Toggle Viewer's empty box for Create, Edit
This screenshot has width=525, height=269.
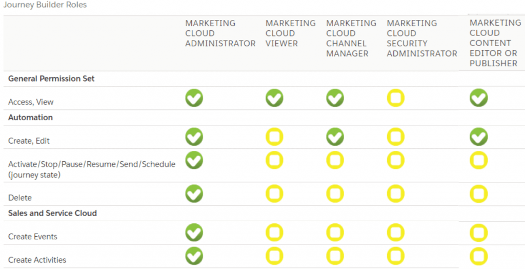point(274,137)
